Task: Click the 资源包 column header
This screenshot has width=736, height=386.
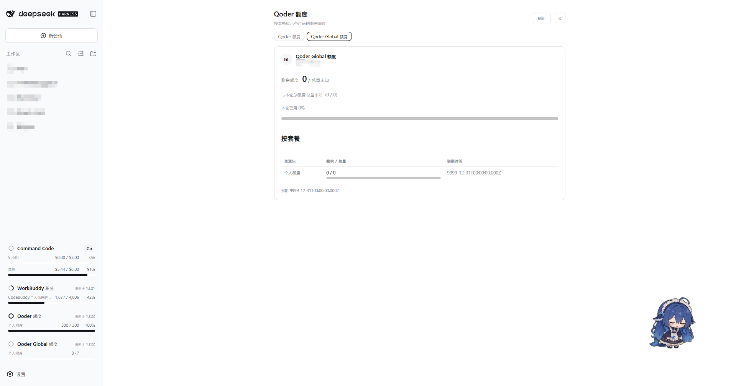Action: (x=290, y=161)
